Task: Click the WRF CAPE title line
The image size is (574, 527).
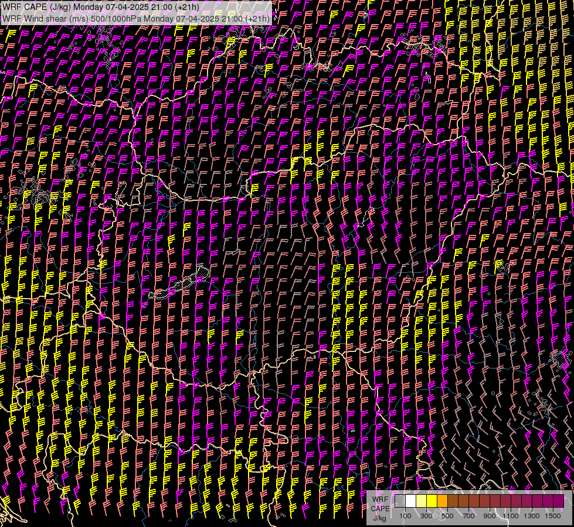Action: [101, 7]
